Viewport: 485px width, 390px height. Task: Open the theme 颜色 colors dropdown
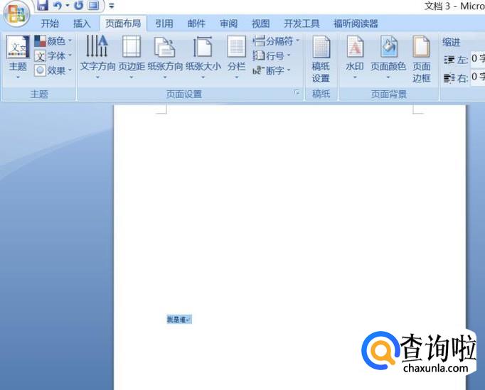[x=53, y=40]
